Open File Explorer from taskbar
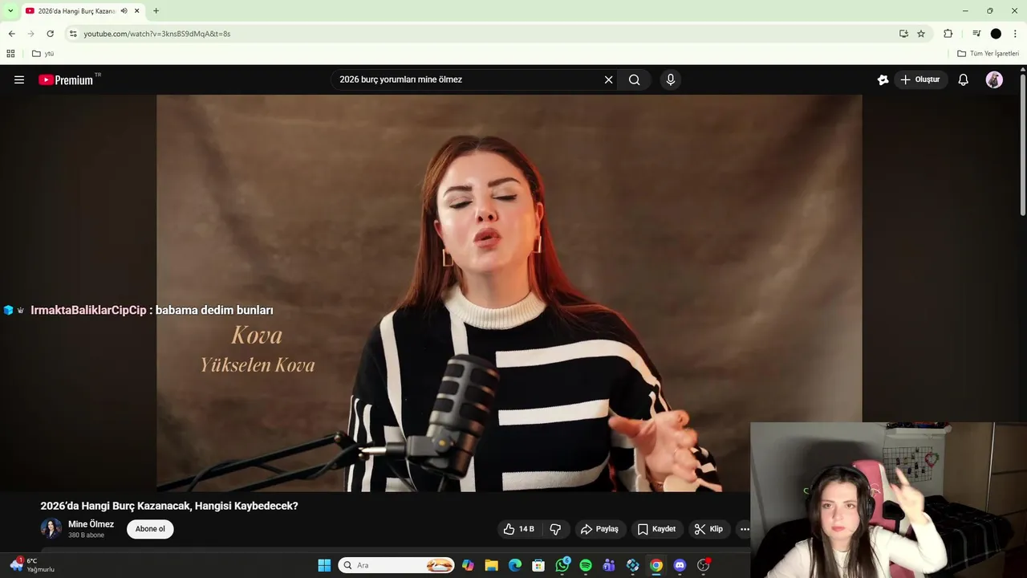The width and height of the screenshot is (1027, 578). [x=491, y=565]
